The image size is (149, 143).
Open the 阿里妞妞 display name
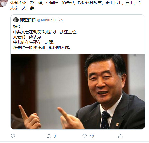(x=28, y=20)
